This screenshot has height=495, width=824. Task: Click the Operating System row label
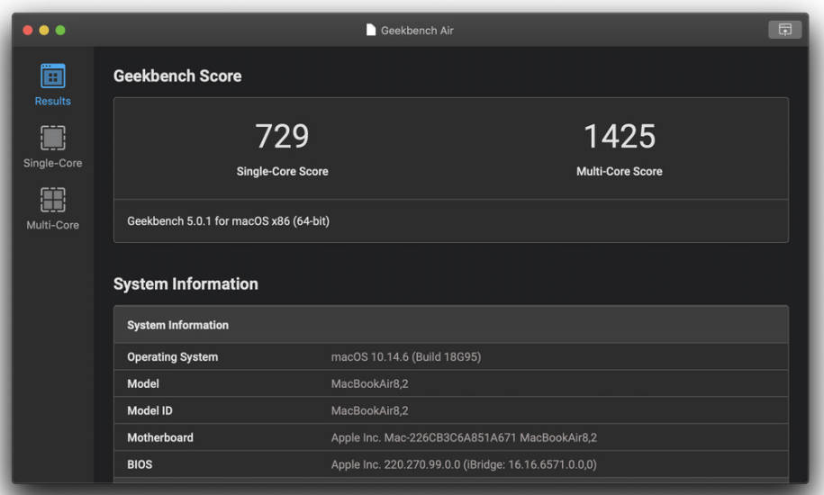(172, 357)
